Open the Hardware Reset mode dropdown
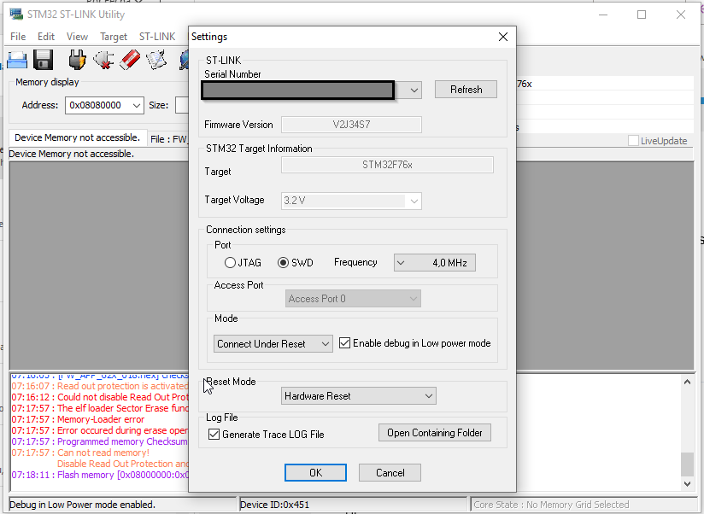 point(358,396)
